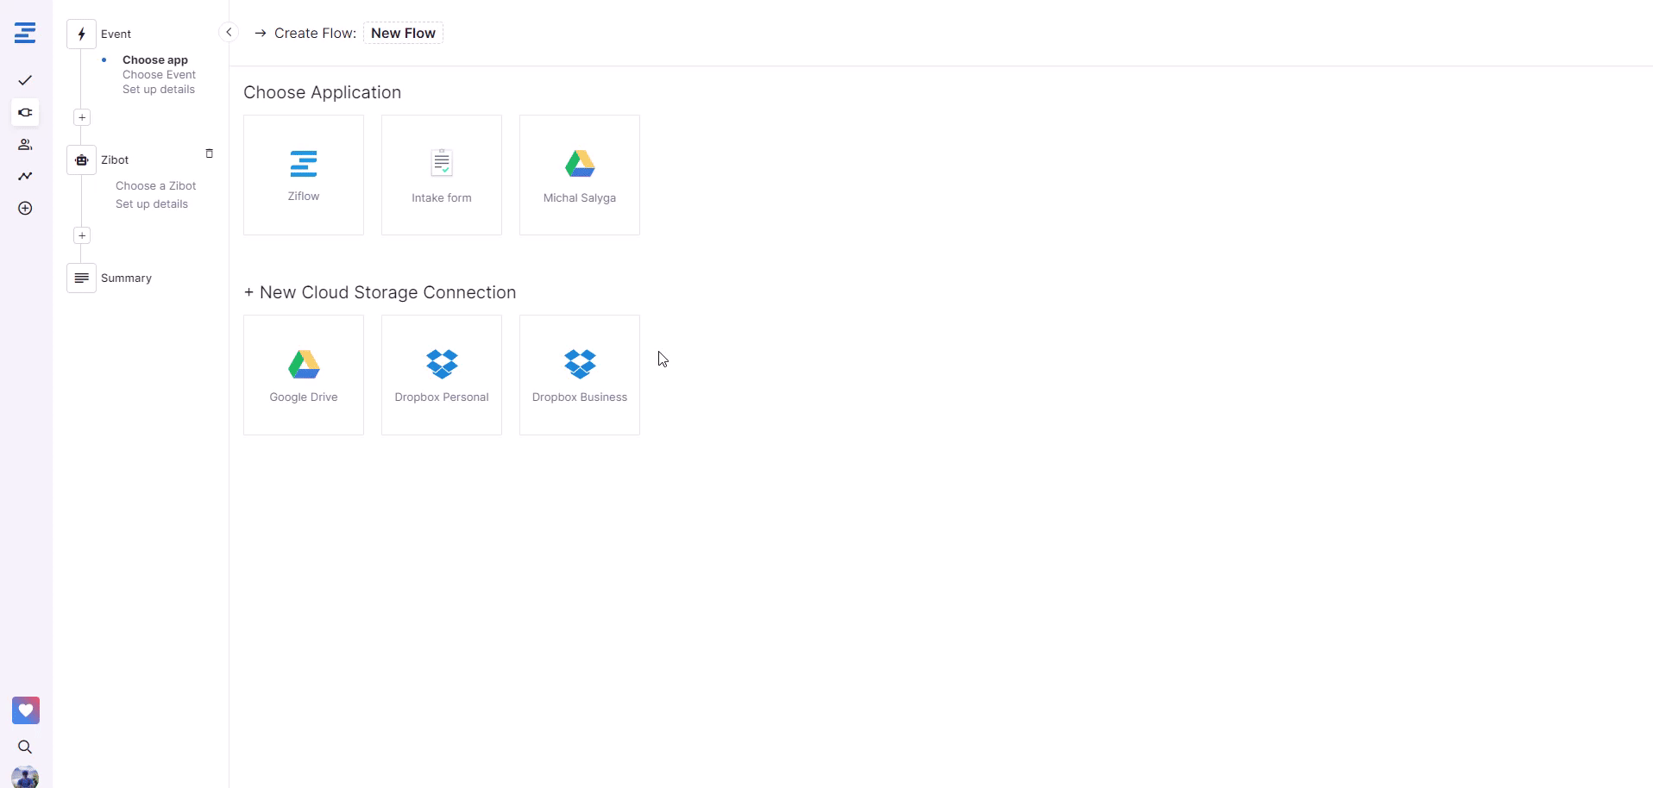Add a step below Event with plus
The image size is (1653, 788).
click(82, 117)
